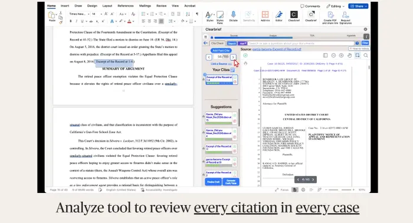Screen dimensions: 413x223
Task: Click the Sort icon
Action: [x=188, y=14]
